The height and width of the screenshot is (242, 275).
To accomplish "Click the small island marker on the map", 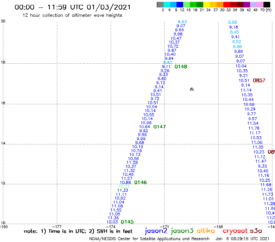I will [x=192, y=89].
